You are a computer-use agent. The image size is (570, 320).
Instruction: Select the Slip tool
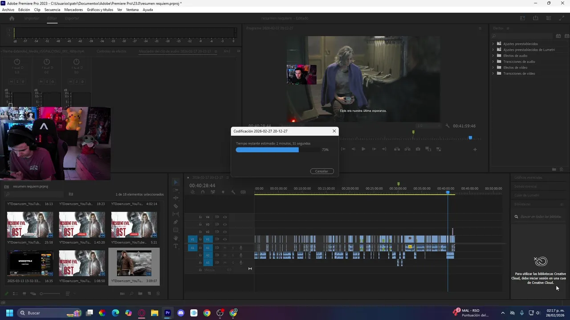point(175,214)
